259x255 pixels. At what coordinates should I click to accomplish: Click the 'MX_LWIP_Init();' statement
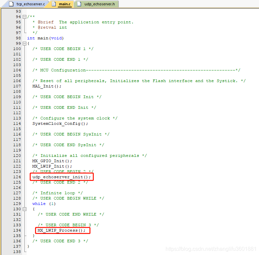[x=52, y=166]
